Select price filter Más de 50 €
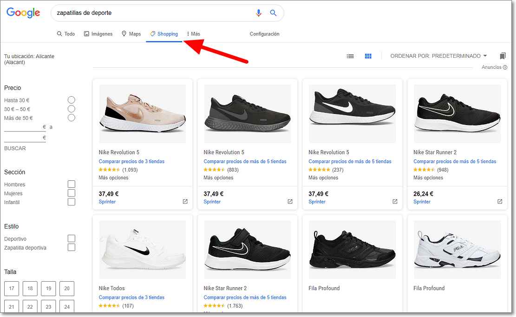Screen dimensions: 516x317 click(71, 118)
